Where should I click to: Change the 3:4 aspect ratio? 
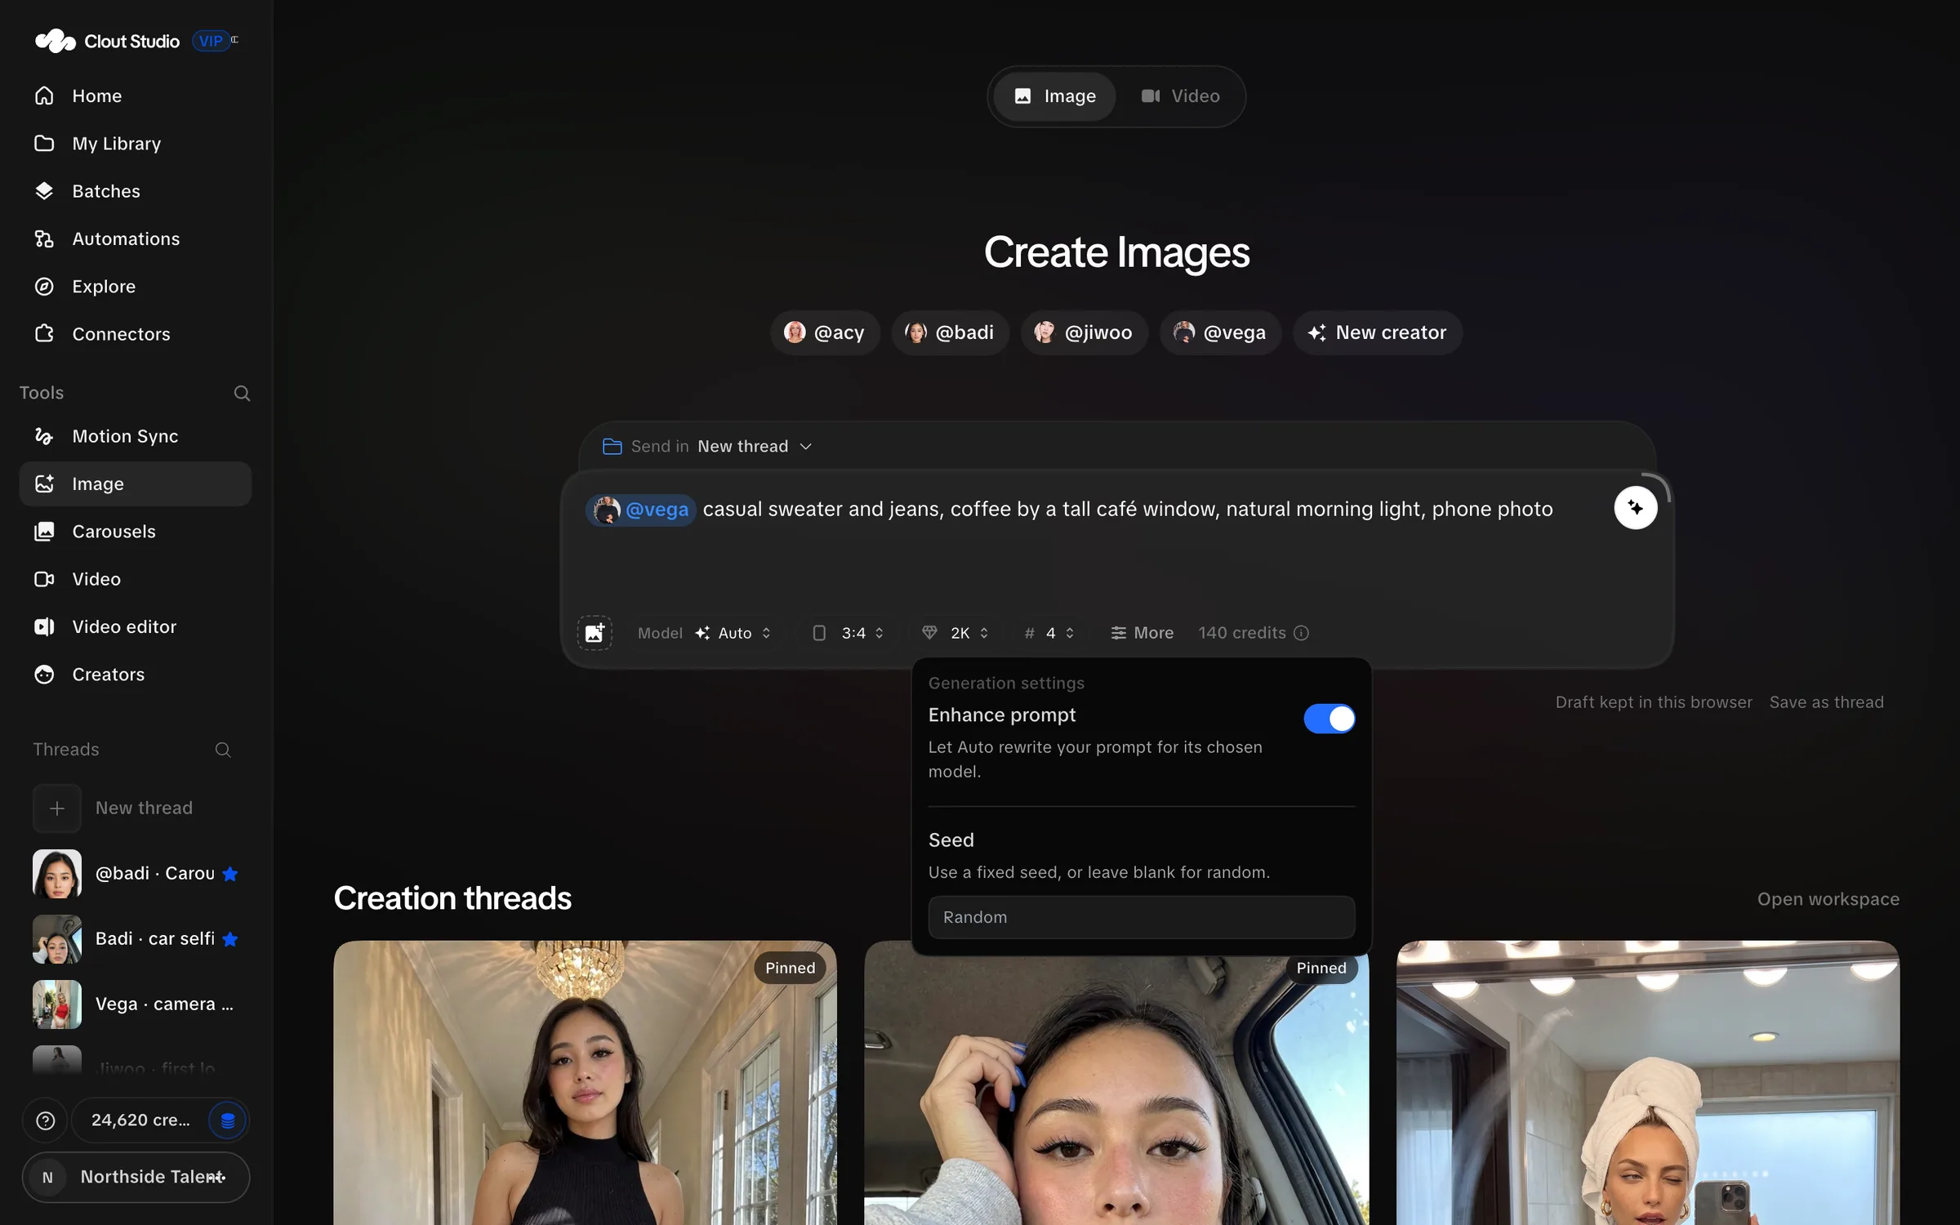(x=849, y=633)
